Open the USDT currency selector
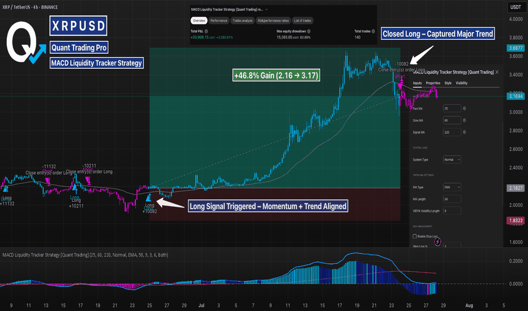The height and width of the screenshot is (311, 528). [x=516, y=7]
